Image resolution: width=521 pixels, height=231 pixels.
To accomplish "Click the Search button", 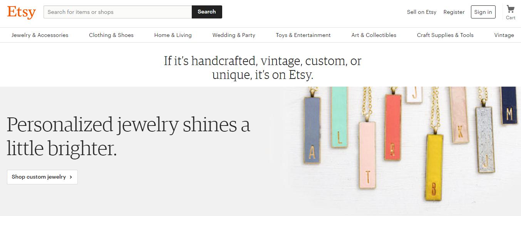I will point(207,12).
